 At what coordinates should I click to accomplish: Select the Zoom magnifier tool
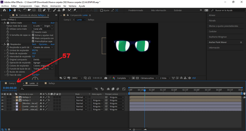(19, 10)
